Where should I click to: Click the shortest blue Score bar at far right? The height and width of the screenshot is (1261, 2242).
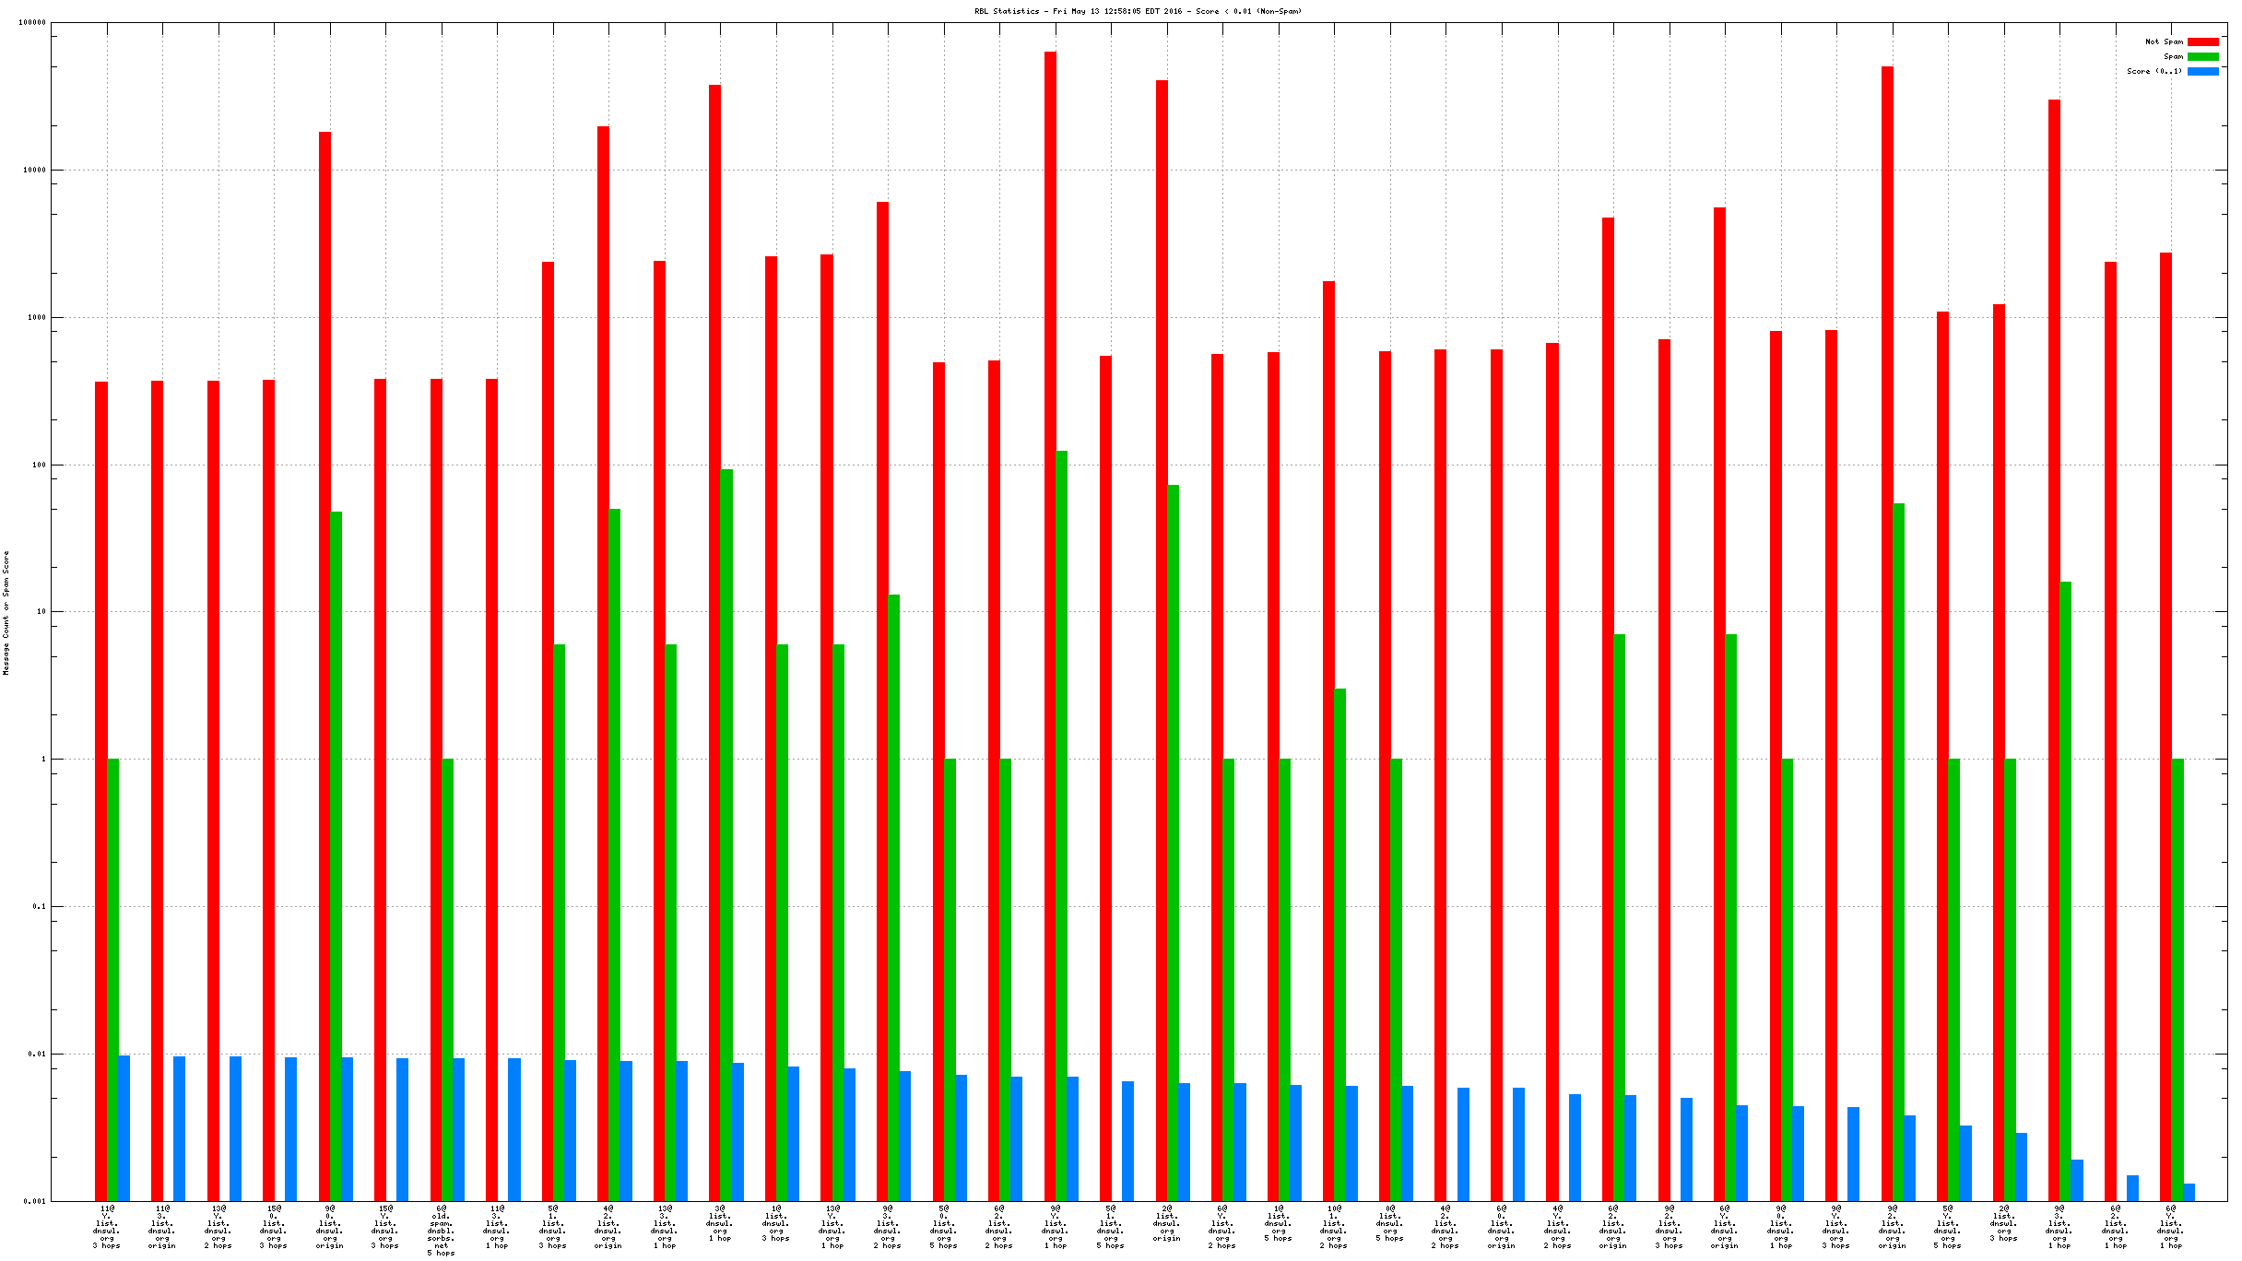point(2189,1192)
